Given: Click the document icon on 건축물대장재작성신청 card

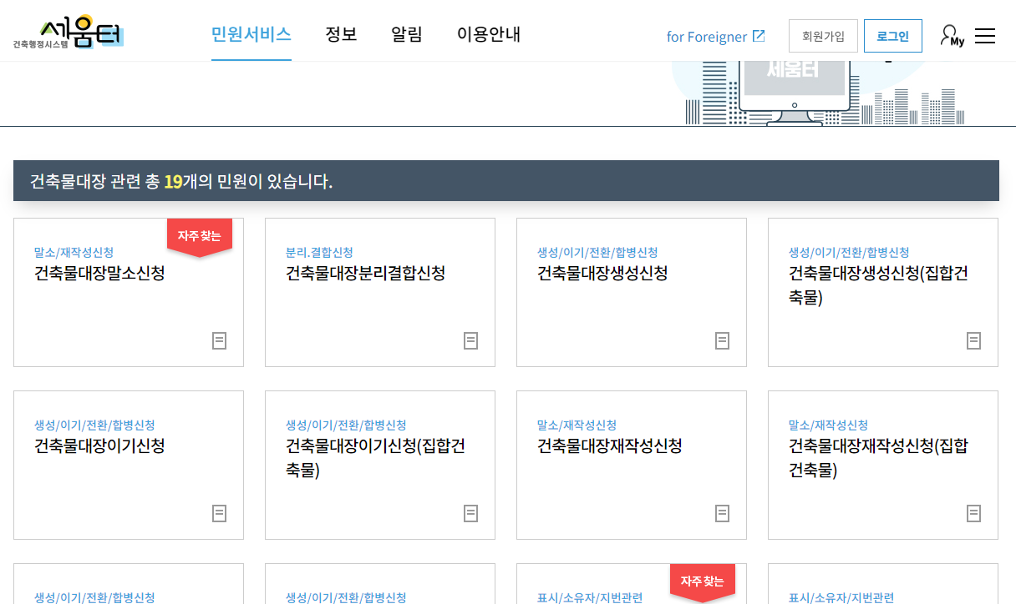Looking at the screenshot, I should point(722,513).
